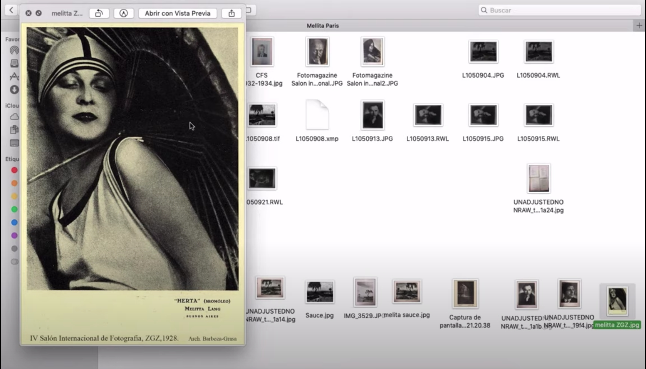Open Applications from the sidebar

coord(14,76)
